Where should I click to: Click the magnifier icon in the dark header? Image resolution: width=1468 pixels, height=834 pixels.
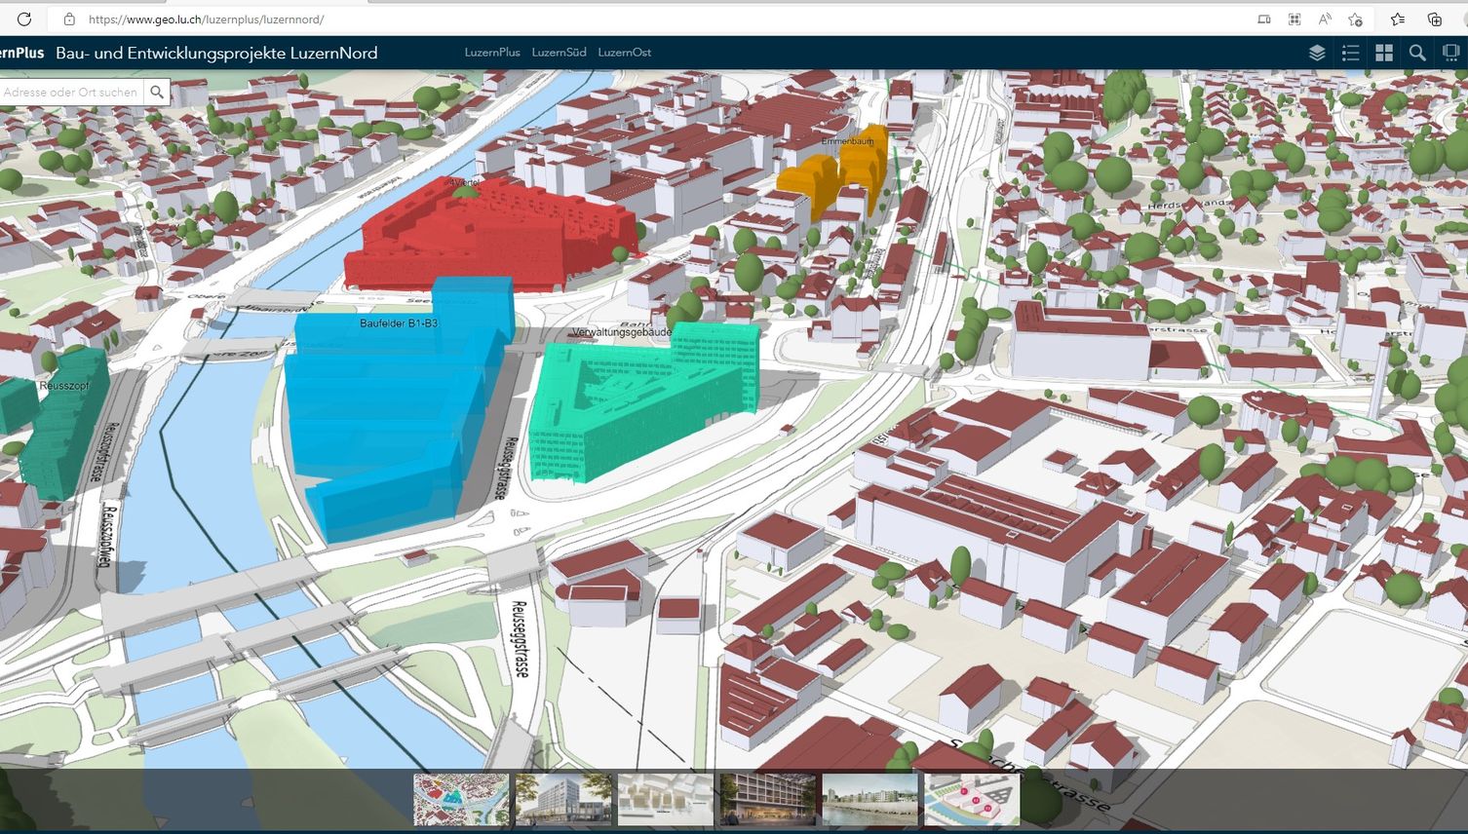1417,53
